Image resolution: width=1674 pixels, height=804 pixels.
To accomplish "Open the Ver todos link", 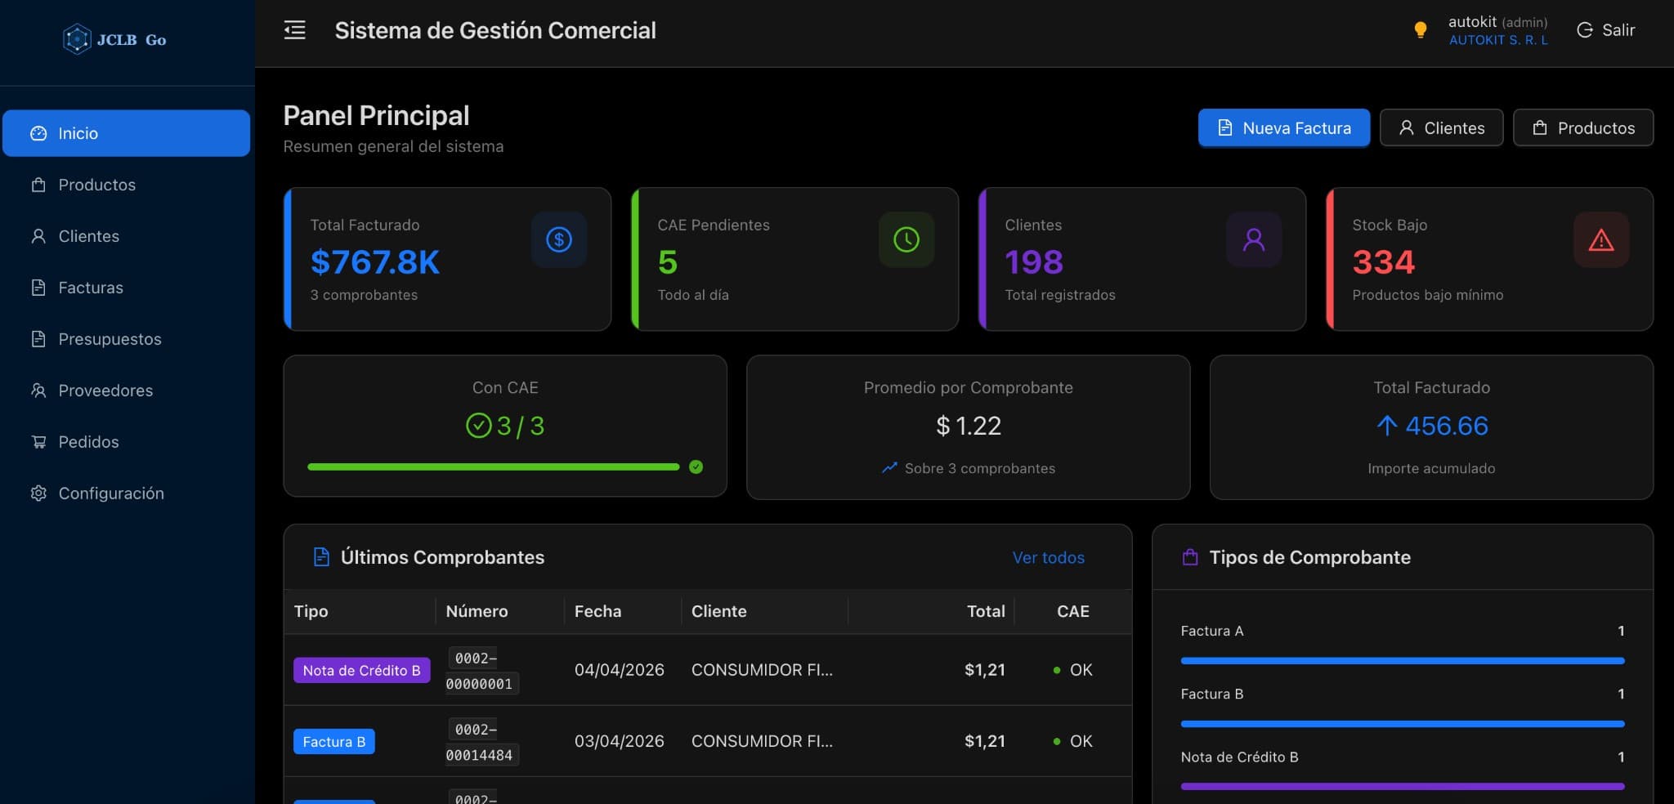I will pyautogui.click(x=1048, y=557).
